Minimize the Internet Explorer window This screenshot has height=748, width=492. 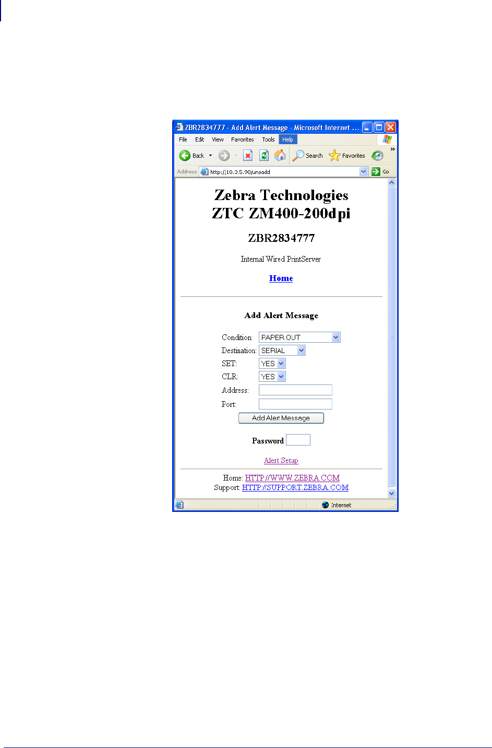(367, 127)
